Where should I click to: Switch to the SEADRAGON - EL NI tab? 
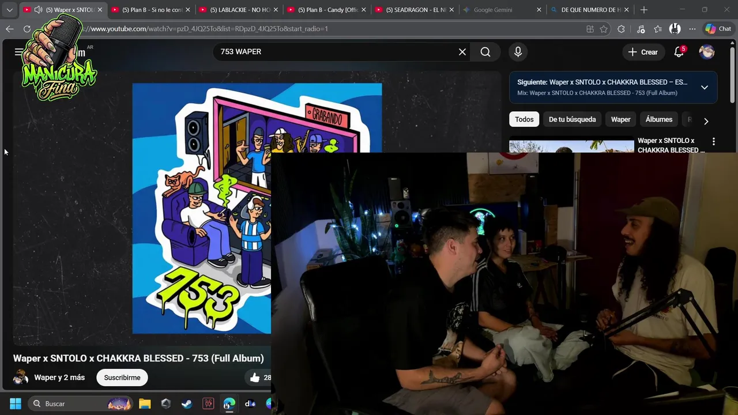tap(416, 10)
